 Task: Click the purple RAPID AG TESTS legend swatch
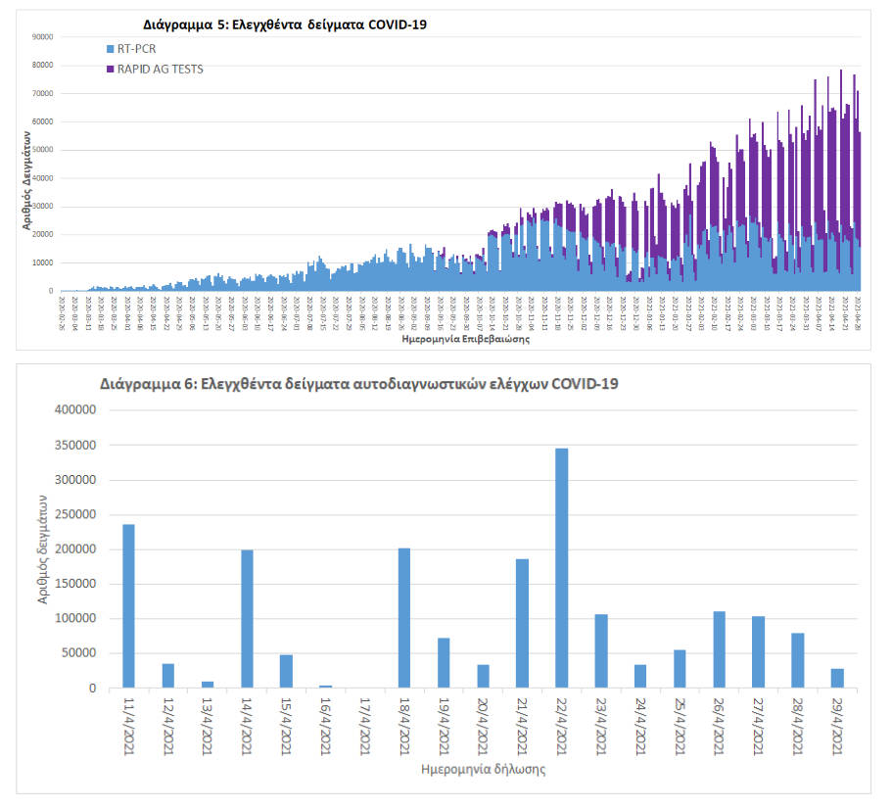(110, 70)
